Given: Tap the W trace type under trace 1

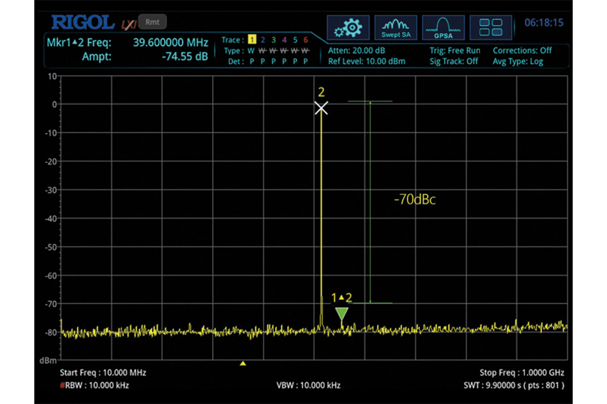Looking at the screenshot, I should click(251, 51).
